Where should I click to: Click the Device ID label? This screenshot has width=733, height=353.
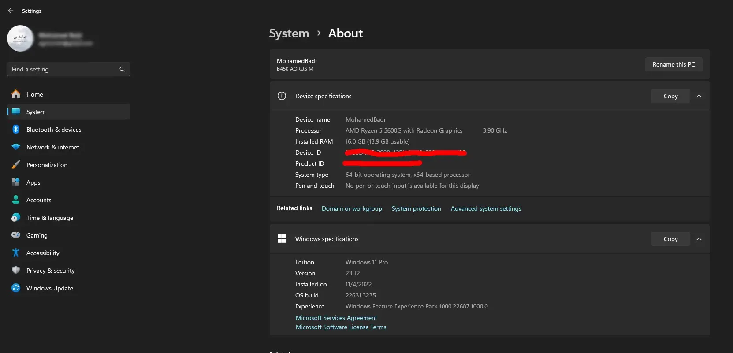[x=308, y=152]
